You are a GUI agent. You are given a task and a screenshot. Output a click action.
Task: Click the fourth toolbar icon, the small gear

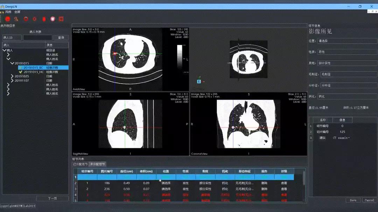point(35,19)
